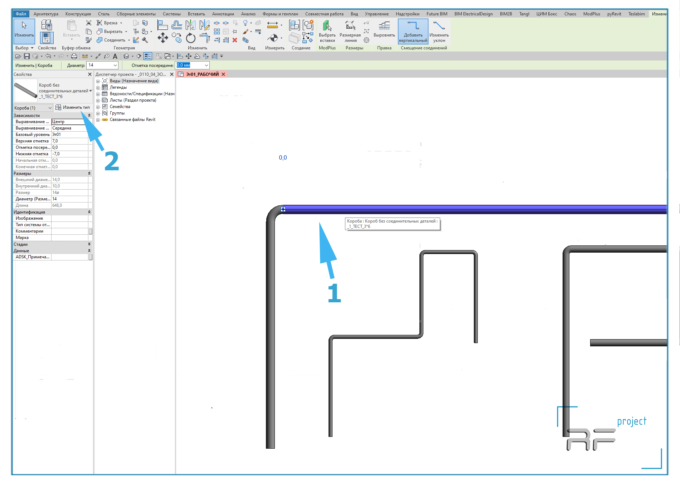
Task: Open the Диаметр dropdown in options bar
Action: click(115, 65)
